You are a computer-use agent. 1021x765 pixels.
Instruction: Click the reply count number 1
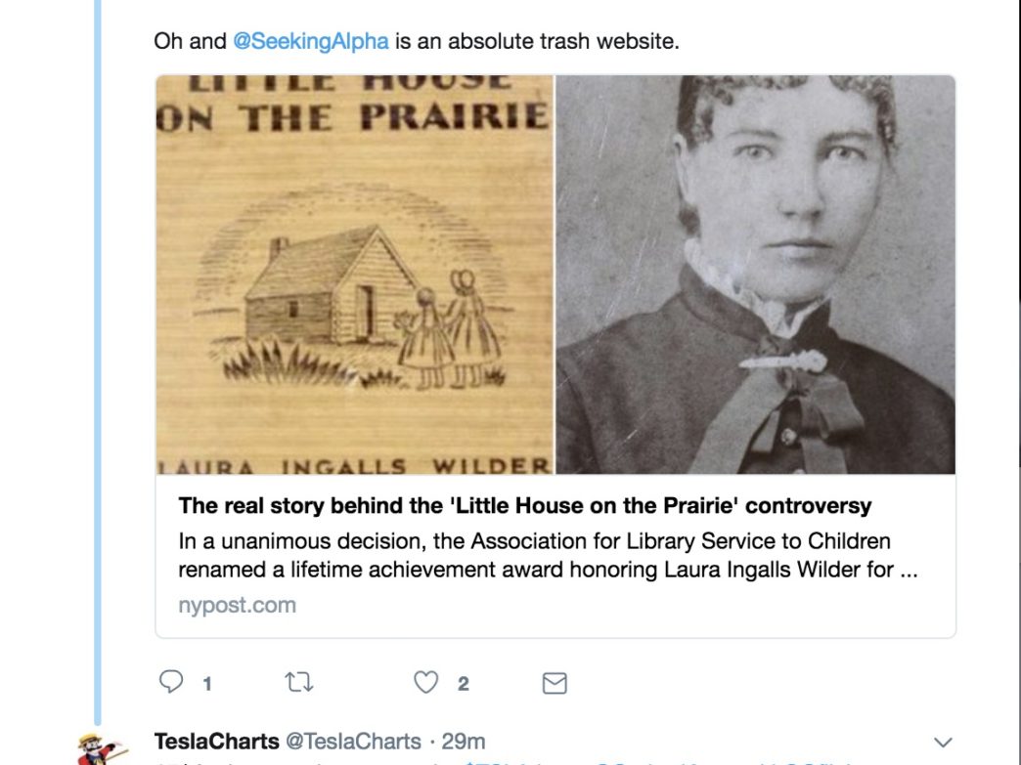click(x=207, y=684)
